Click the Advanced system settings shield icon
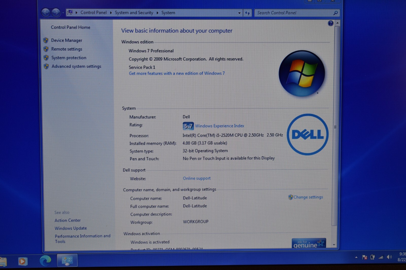The width and height of the screenshot is (406, 270). (x=46, y=66)
